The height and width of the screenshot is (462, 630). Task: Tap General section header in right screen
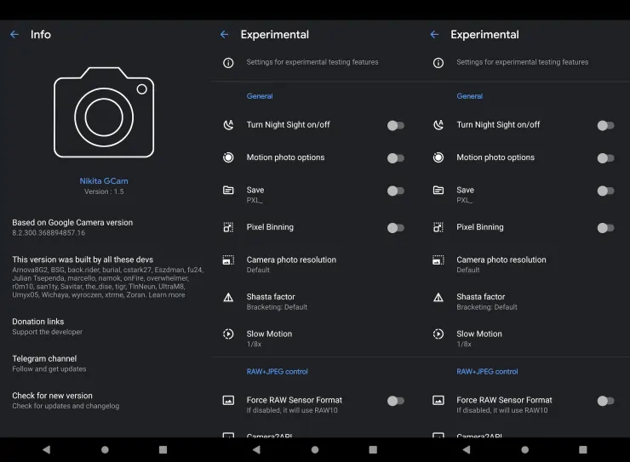(470, 96)
